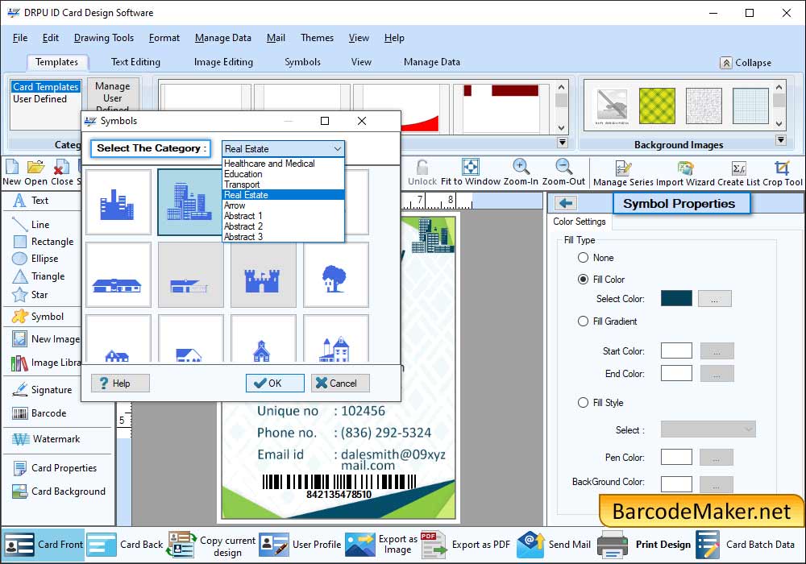This screenshot has width=806, height=564.
Task: Pick Education from the category list
Action: [x=283, y=174]
